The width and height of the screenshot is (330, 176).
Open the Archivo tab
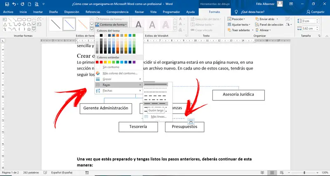[x=8, y=12]
